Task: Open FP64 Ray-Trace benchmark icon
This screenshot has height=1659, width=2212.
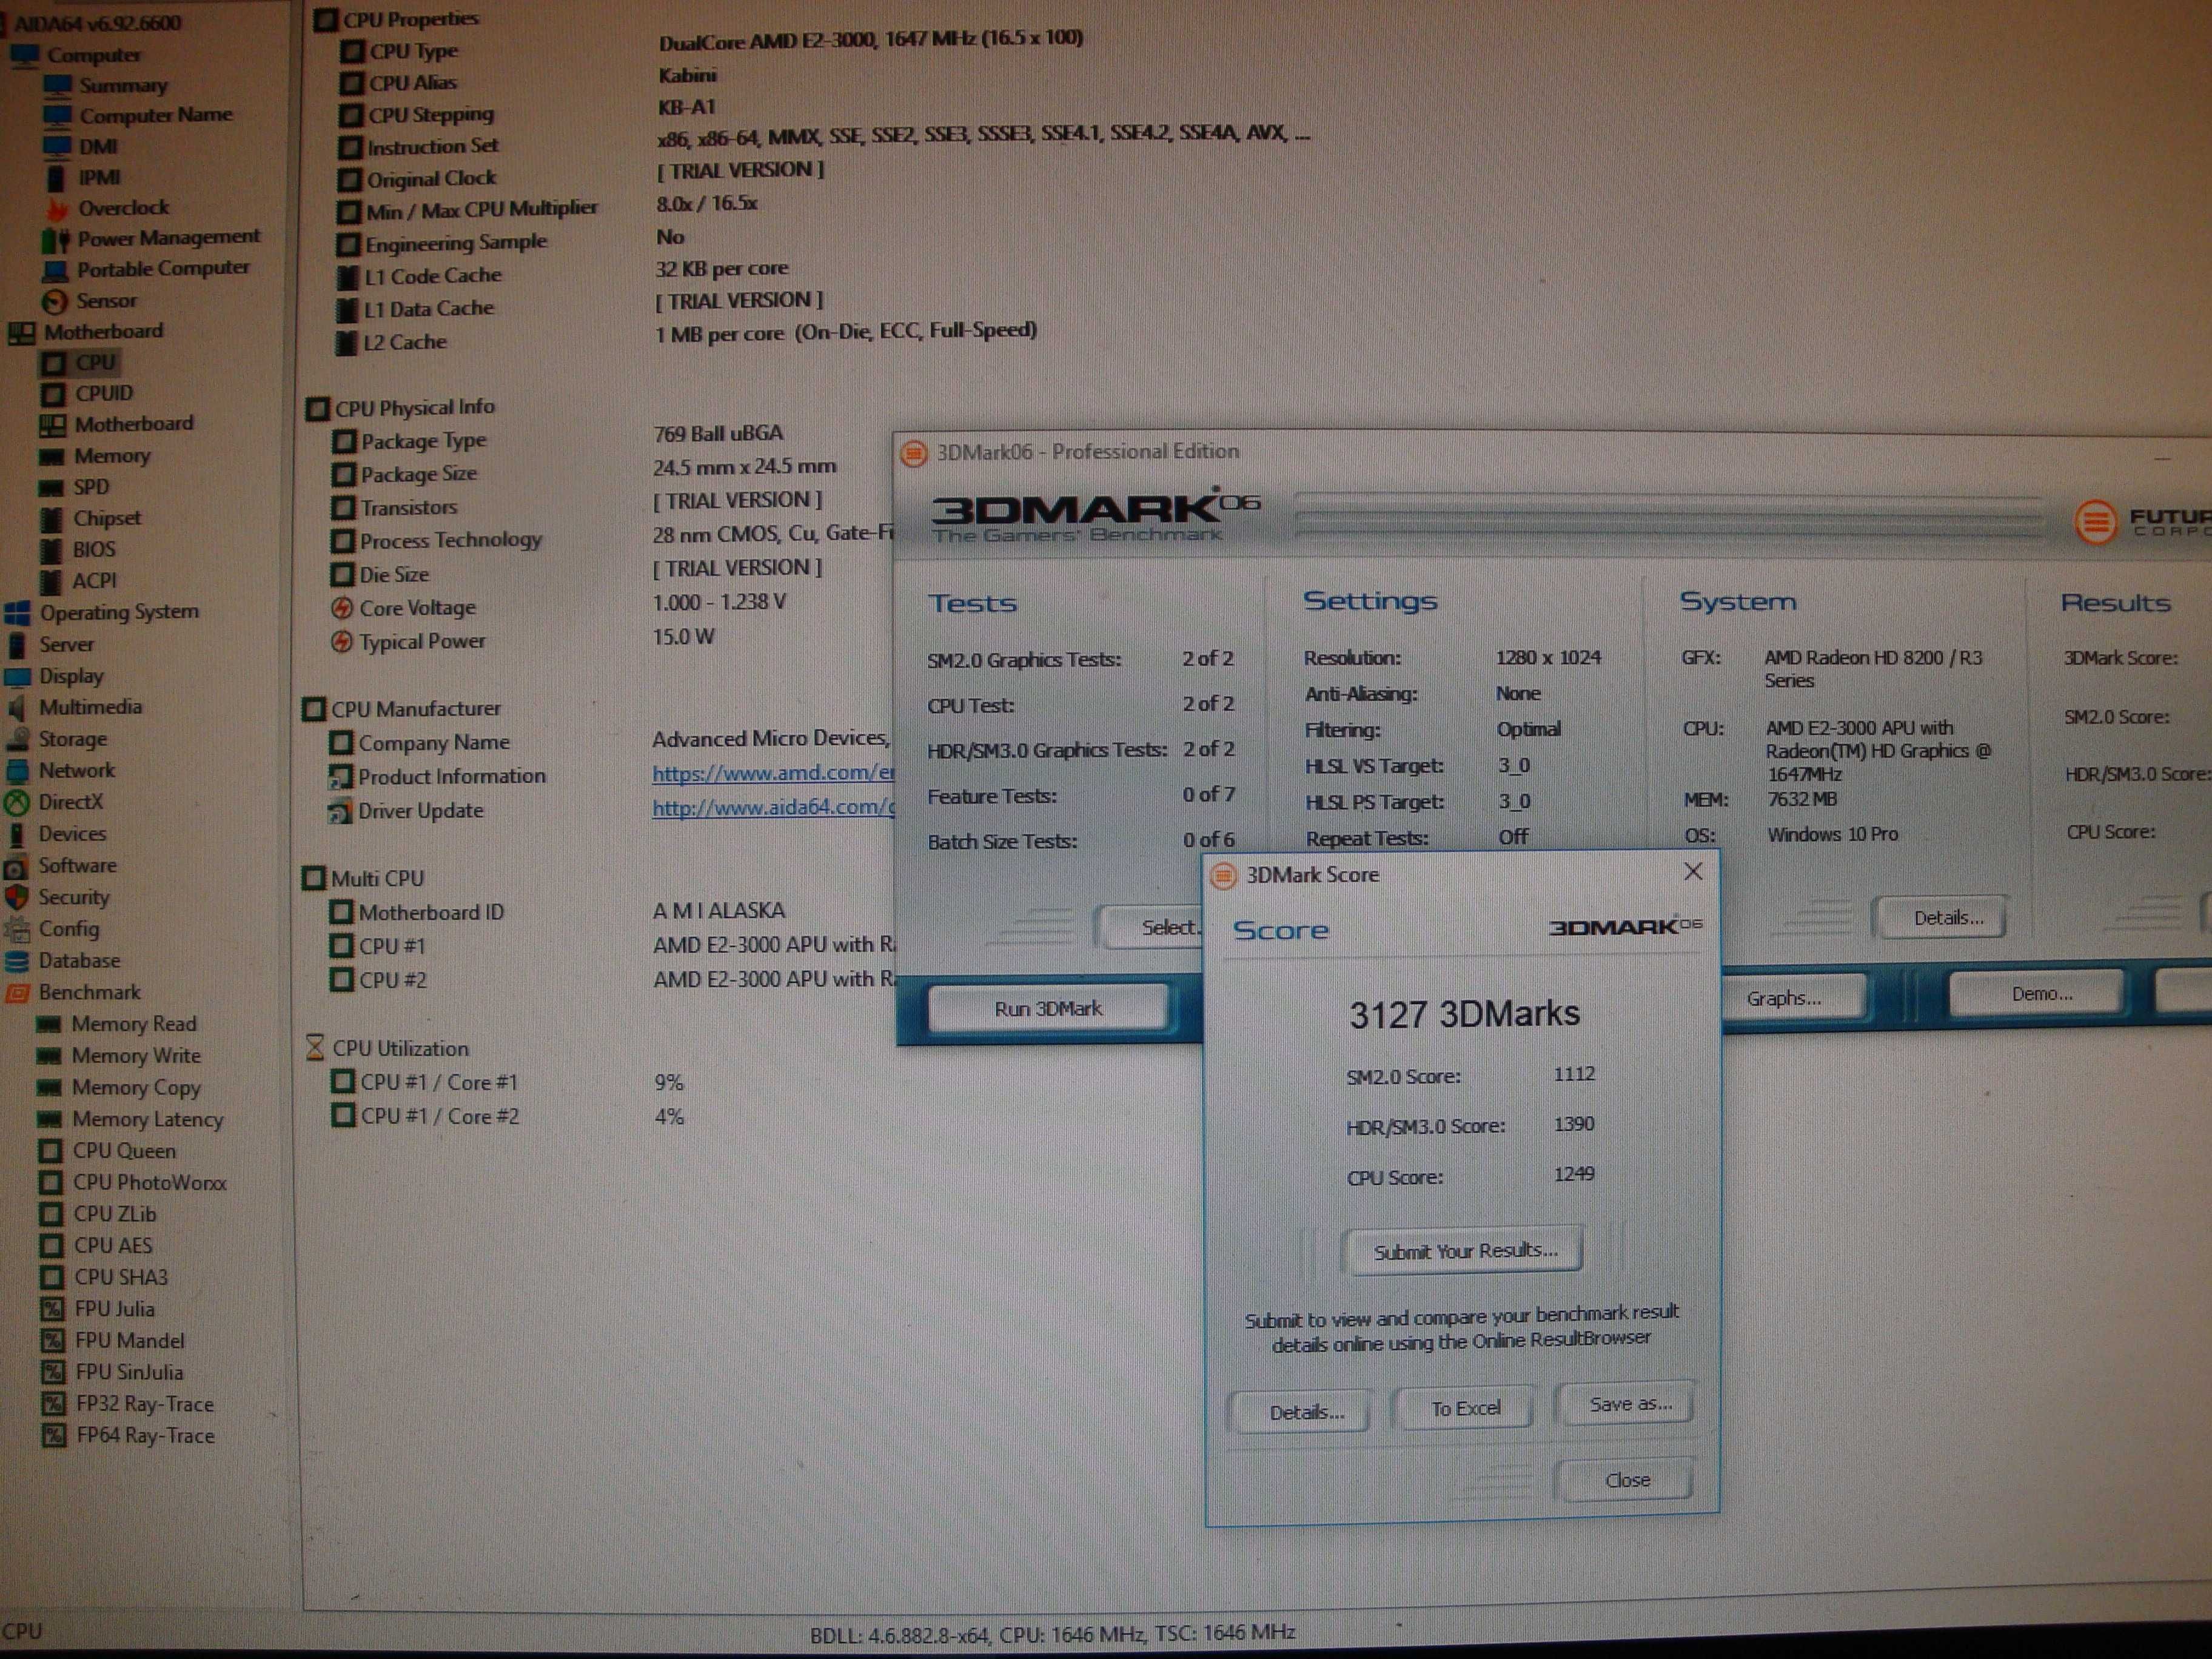Action: click(53, 1436)
